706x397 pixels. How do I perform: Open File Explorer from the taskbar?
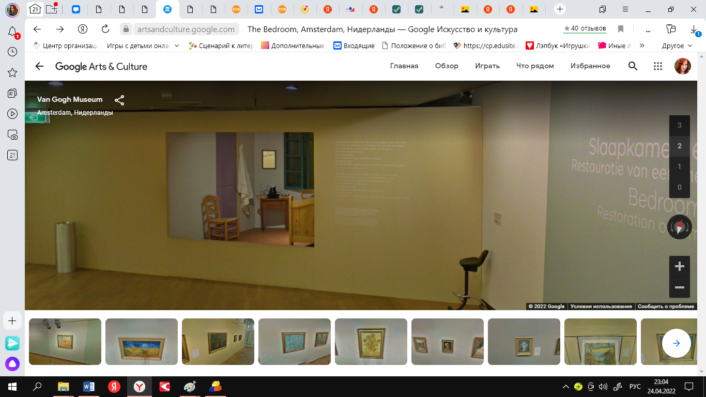63,387
